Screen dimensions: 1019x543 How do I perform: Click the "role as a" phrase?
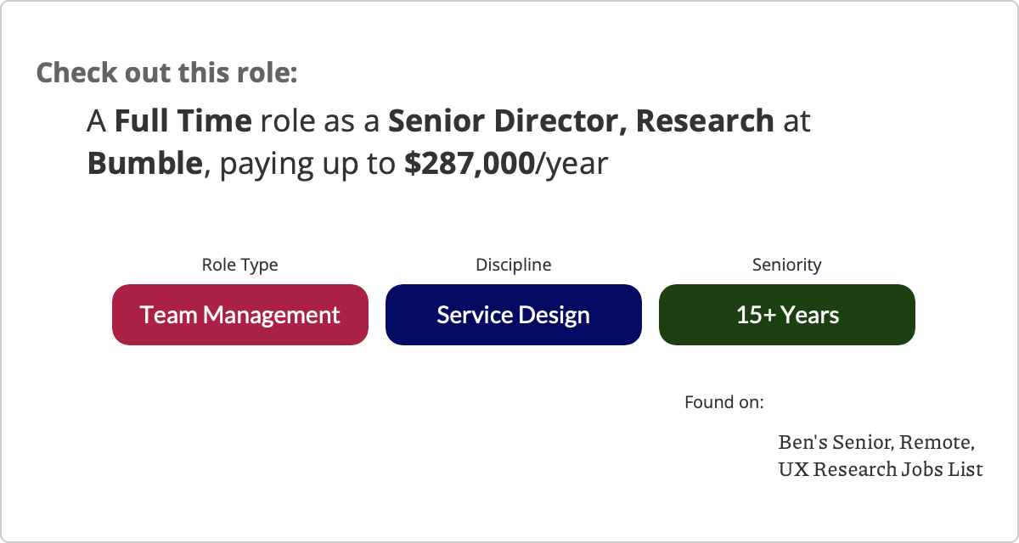[x=320, y=121]
